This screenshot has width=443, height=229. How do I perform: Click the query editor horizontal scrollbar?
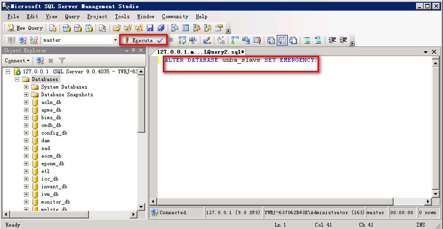pyautogui.click(x=275, y=201)
